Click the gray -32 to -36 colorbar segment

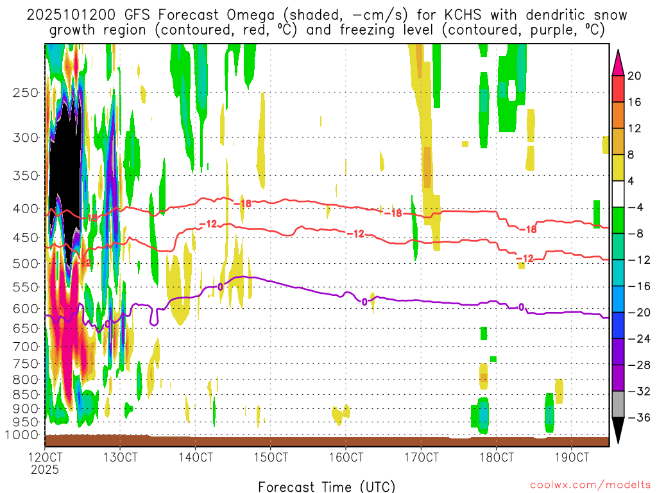[x=618, y=404]
